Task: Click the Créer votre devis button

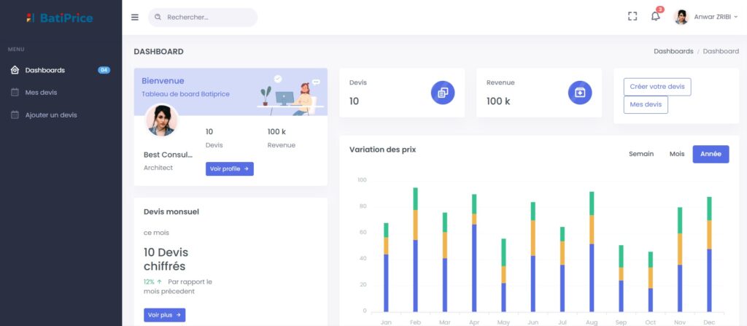Action: click(x=657, y=87)
